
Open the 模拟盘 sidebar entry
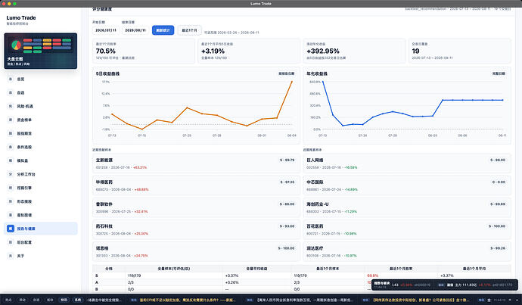pos(41,160)
